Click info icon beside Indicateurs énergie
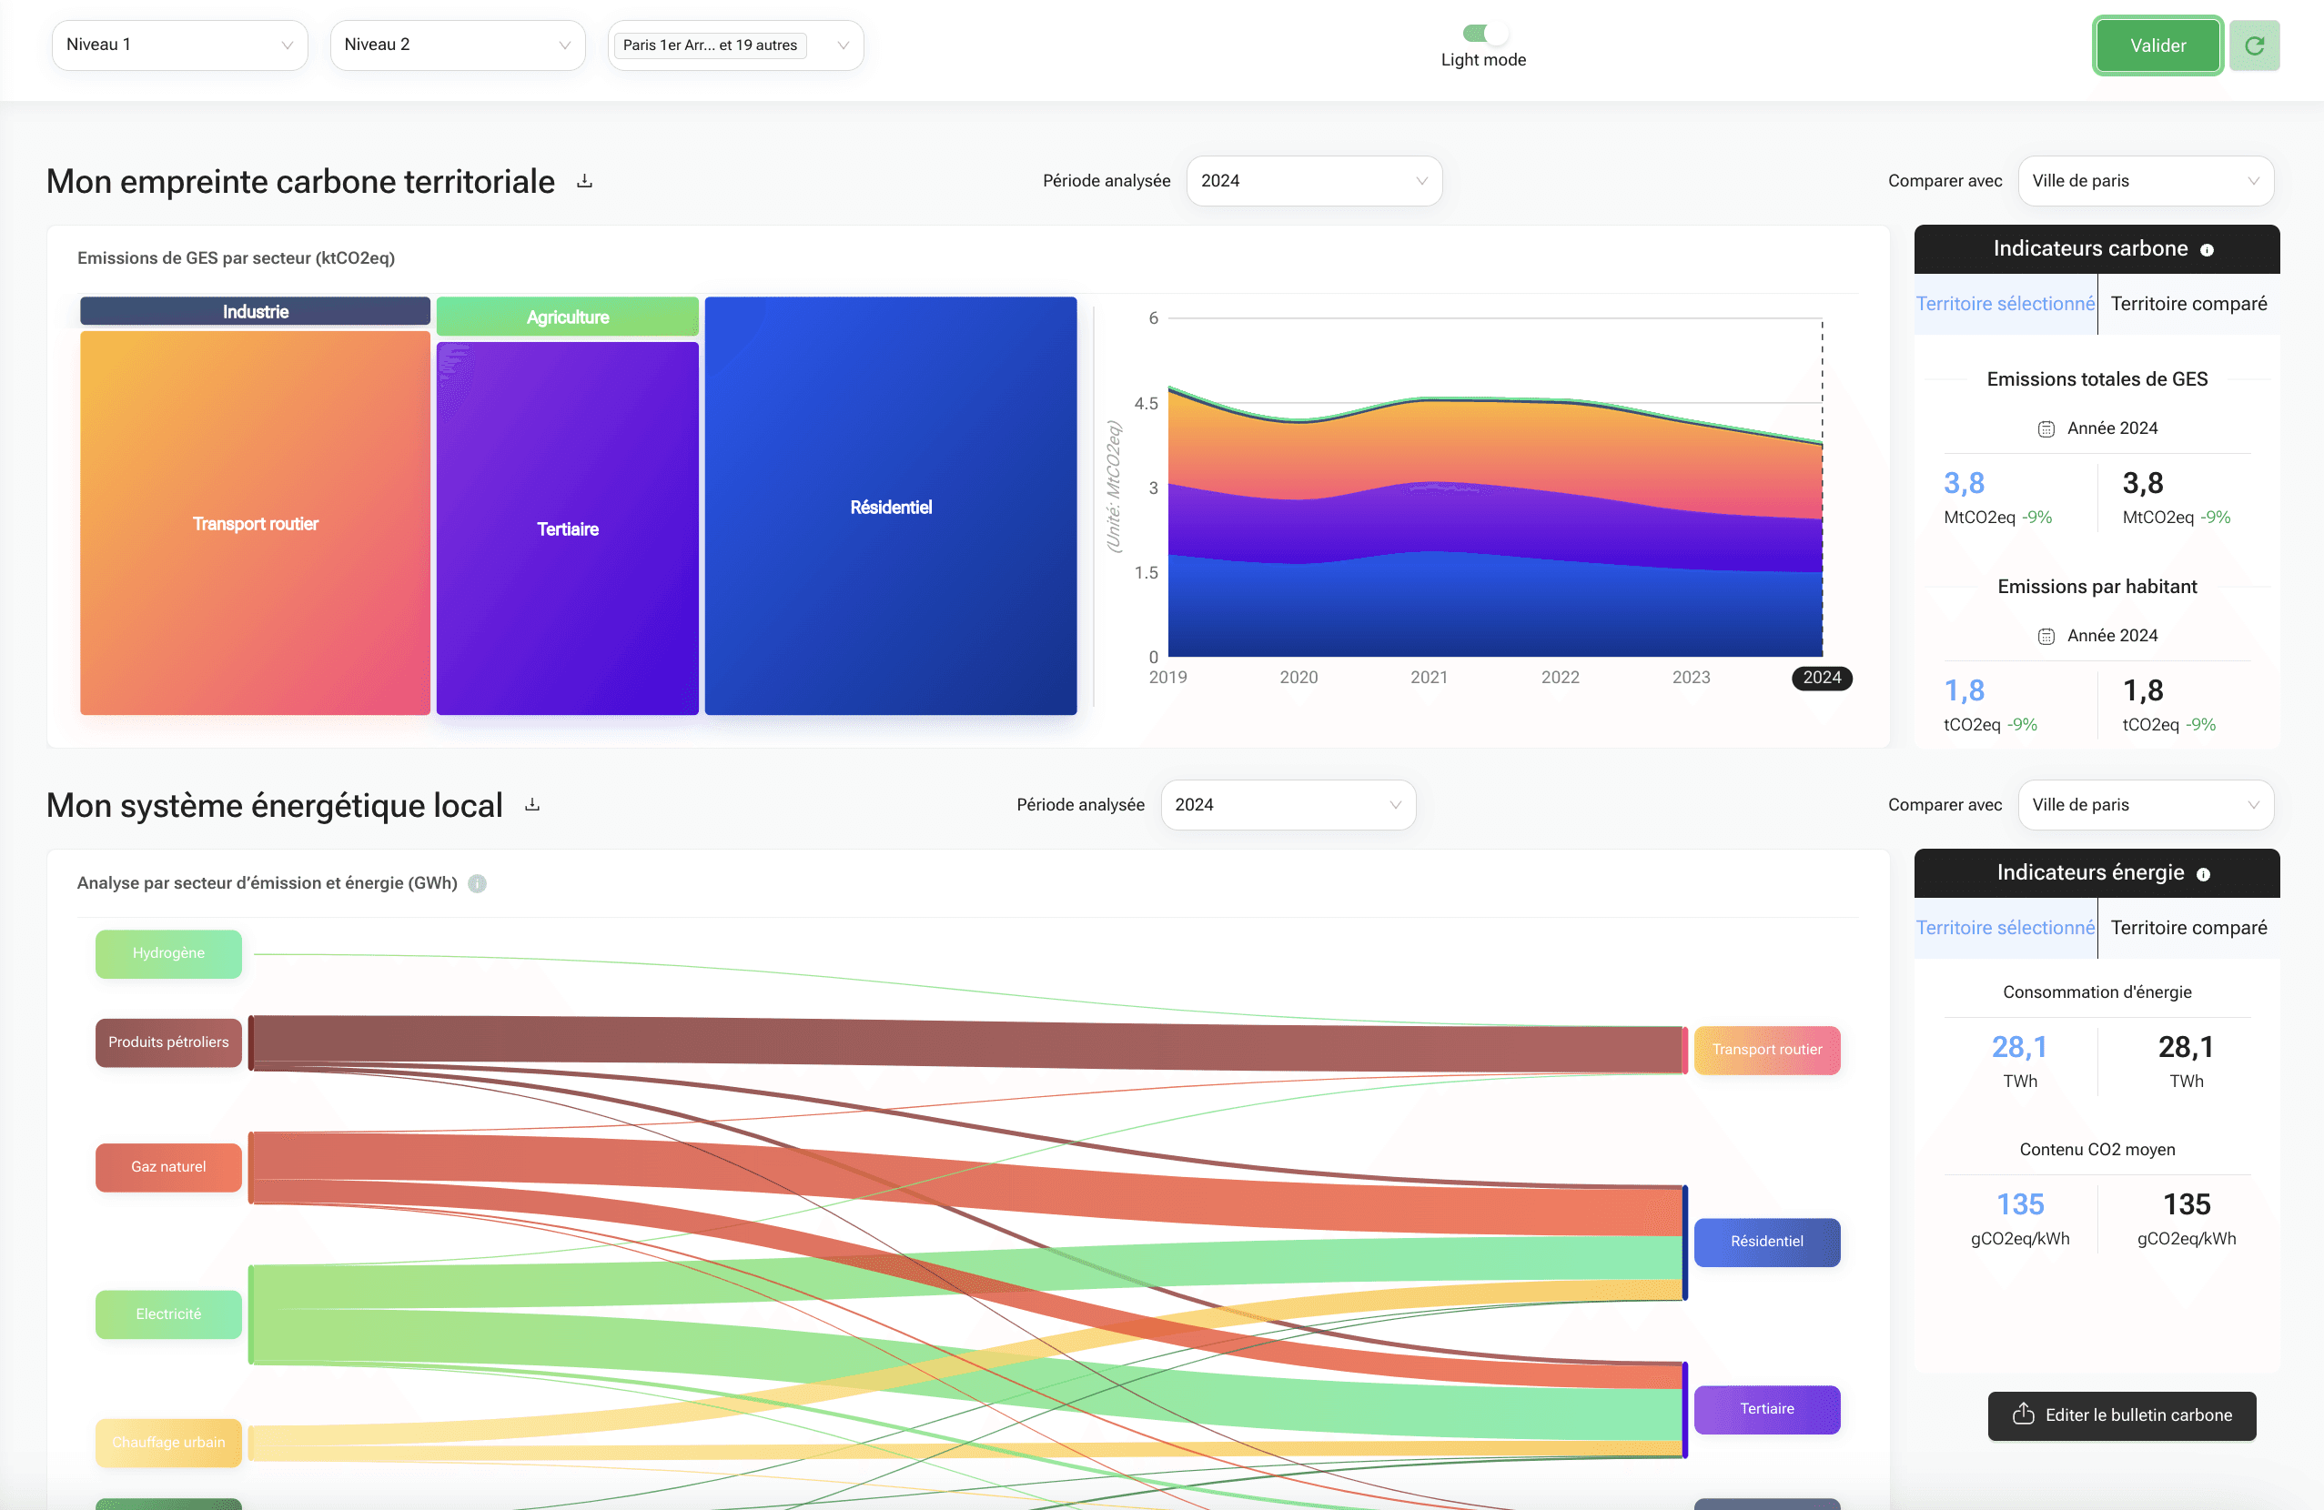 point(2203,873)
